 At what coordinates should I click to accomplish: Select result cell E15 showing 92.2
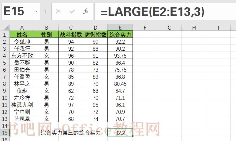[120, 133]
